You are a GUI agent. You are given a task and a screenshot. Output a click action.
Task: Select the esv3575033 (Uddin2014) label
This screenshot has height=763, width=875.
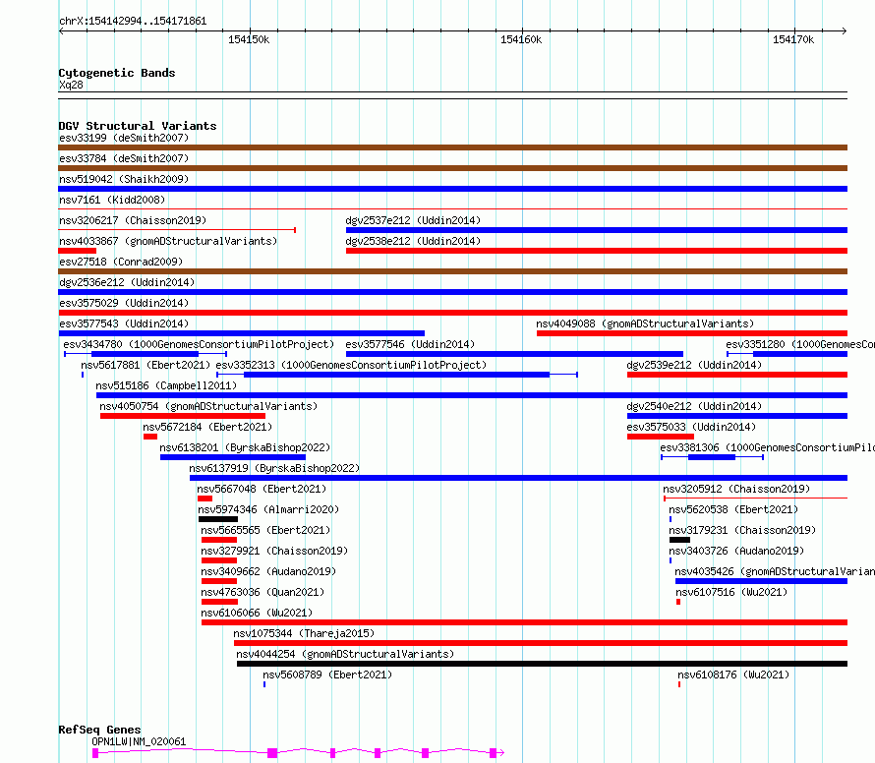pos(691,427)
